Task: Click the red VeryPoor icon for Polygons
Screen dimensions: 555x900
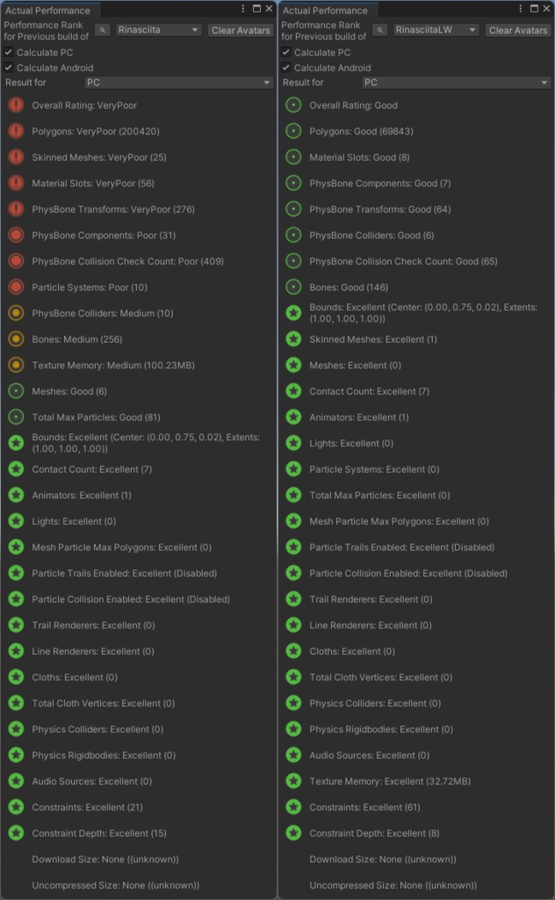Action: pyautogui.click(x=16, y=131)
